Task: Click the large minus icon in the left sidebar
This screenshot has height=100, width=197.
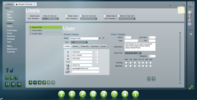Action: pyautogui.click(x=19, y=84)
